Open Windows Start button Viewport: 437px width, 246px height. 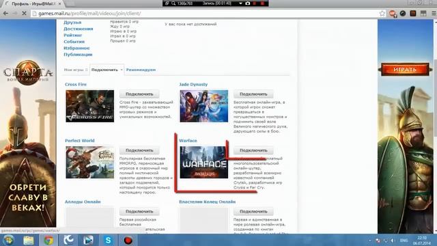pyautogui.click(x=8, y=240)
